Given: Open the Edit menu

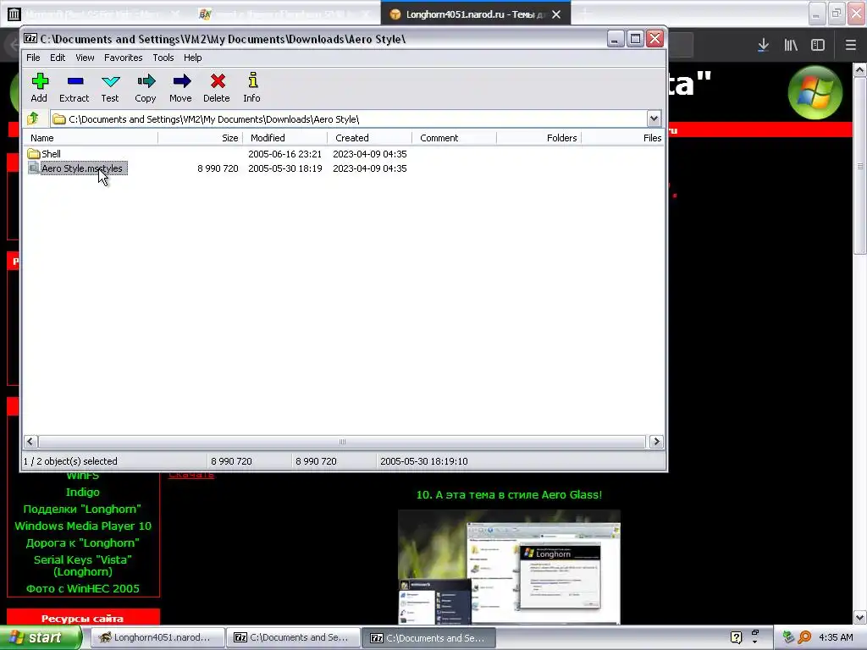Looking at the screenshot, I should [58, 58].
